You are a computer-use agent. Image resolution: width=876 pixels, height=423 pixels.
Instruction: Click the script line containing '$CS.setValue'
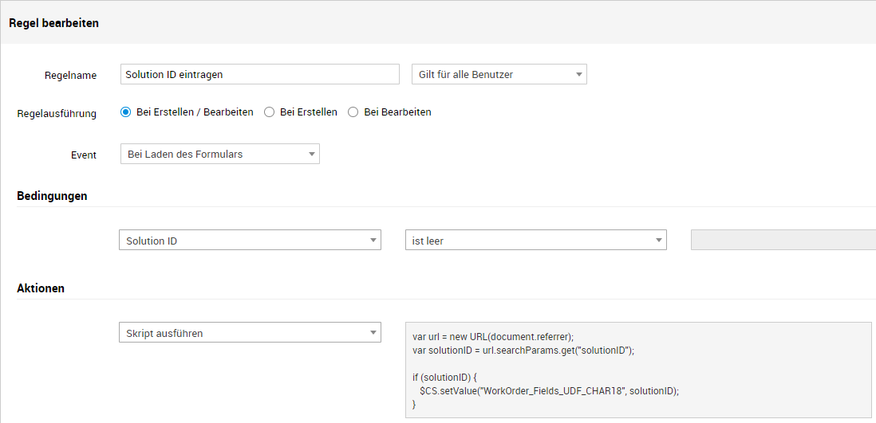tap(549, 390)
